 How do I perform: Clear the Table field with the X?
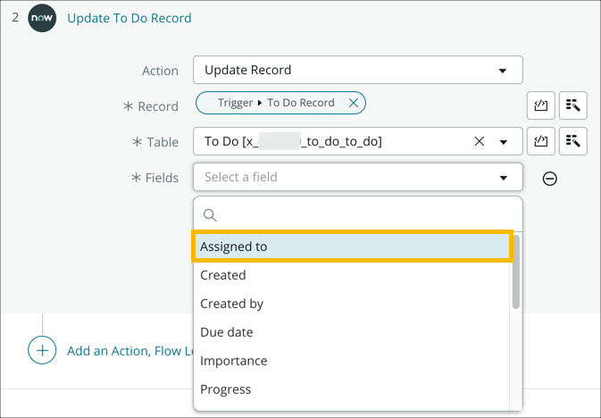(x=480, y=141)
